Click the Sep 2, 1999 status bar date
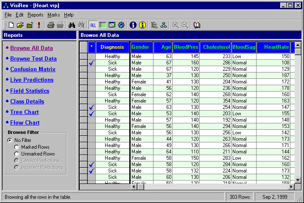Viewport: 304px width, 203px height. click(x=275, y=197)
